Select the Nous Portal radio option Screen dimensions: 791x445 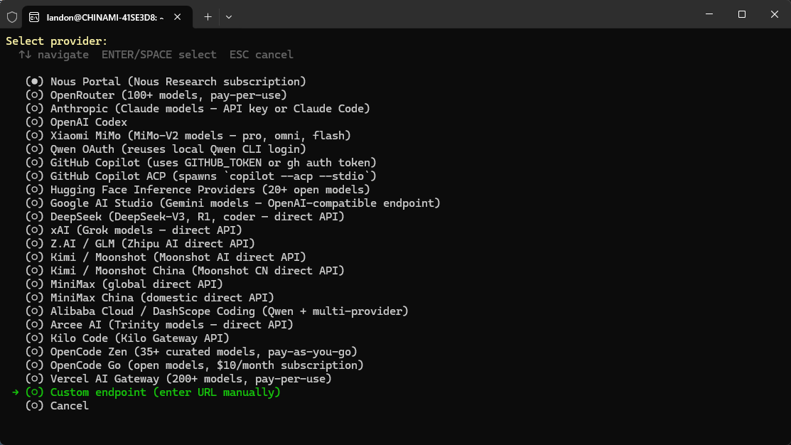tap(35, 82)
